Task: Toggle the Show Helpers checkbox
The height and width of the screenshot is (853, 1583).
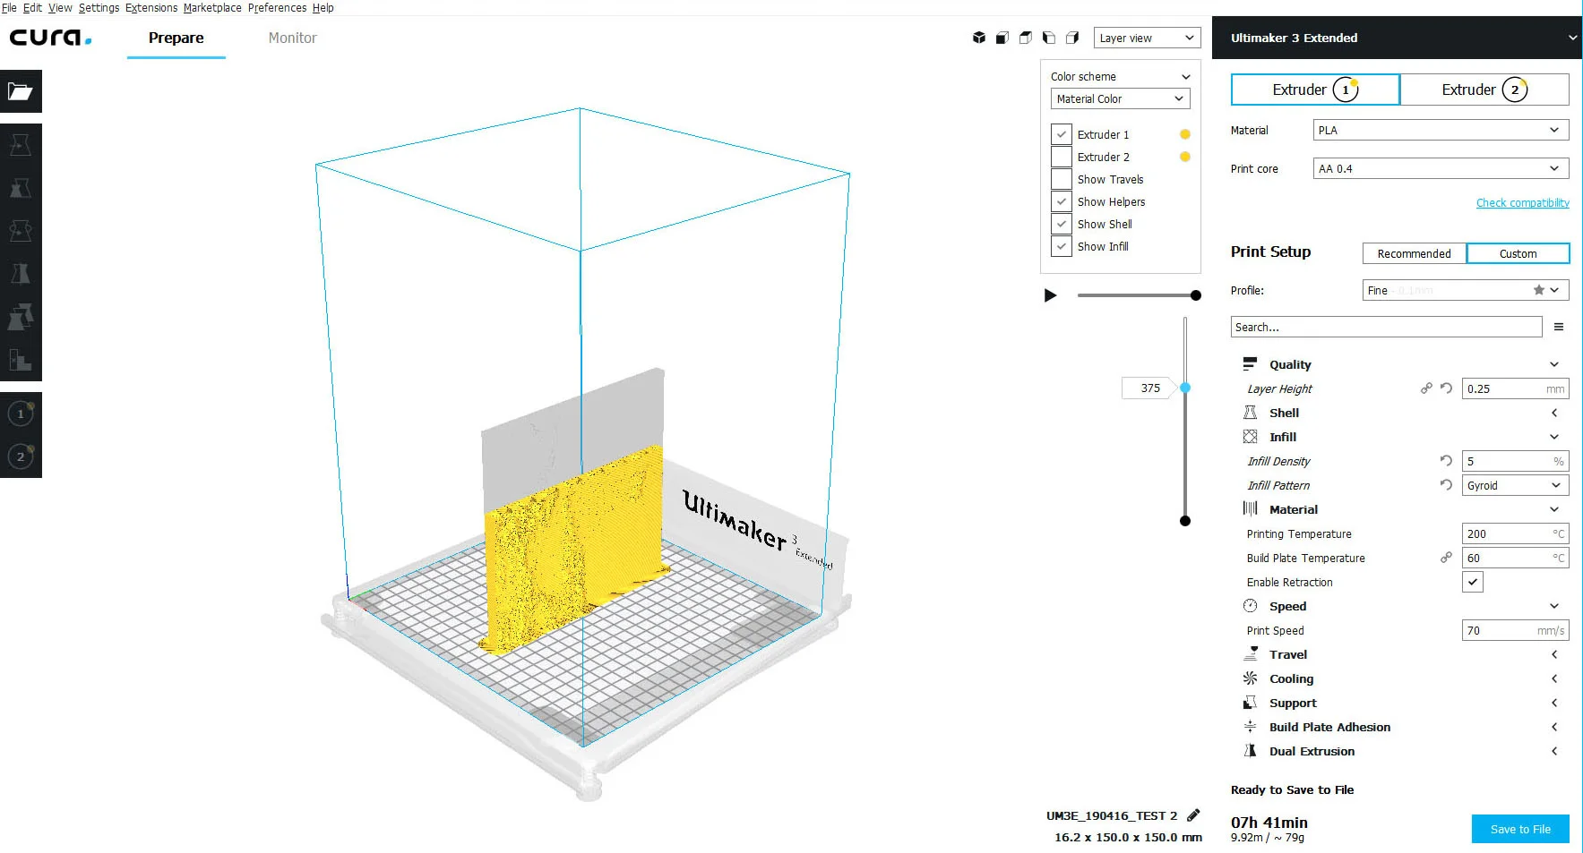Action: 1062,201
